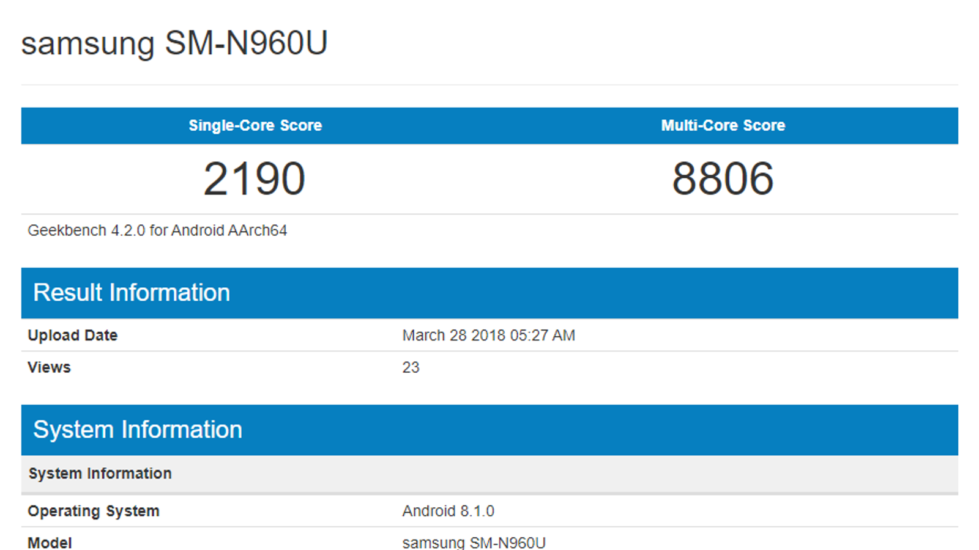Select the Multi-Core Score header
This screenshot has height=550, width=979.
(x=723, y=125)
